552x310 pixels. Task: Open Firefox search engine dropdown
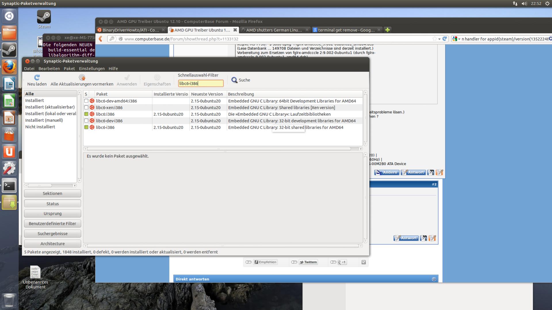pyautogui.click(x=456, y=39)
